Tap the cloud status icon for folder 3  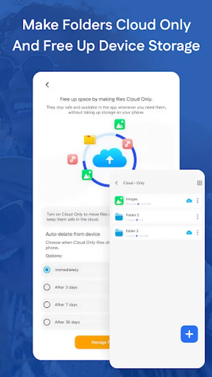click(x=189, y=232)
